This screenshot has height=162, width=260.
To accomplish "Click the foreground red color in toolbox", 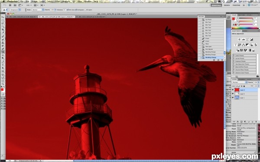I will (x=2, y=89).
